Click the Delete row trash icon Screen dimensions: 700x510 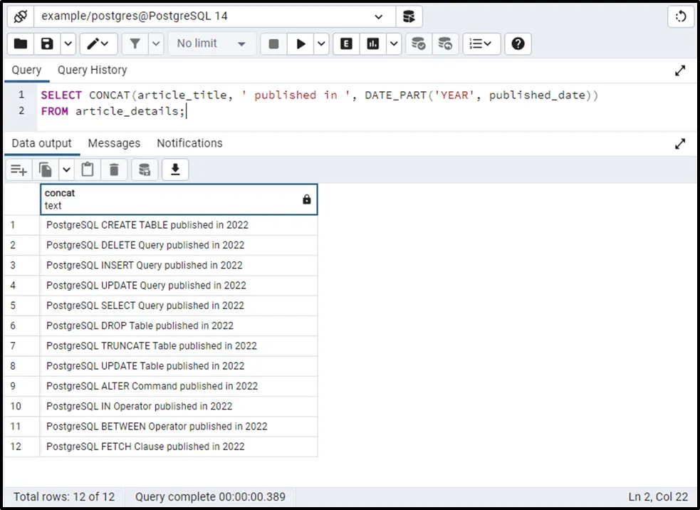pos(113,170)
